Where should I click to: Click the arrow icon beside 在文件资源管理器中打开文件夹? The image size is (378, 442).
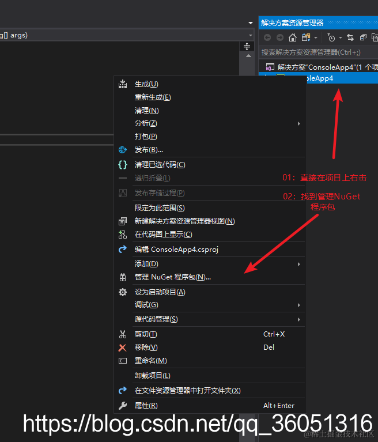pyautogui.click(x=123, y=391)
